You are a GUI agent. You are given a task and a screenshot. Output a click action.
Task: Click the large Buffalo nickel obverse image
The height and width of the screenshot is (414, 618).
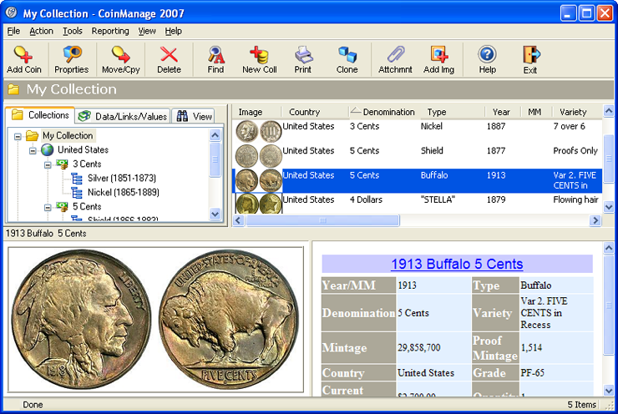81,320
